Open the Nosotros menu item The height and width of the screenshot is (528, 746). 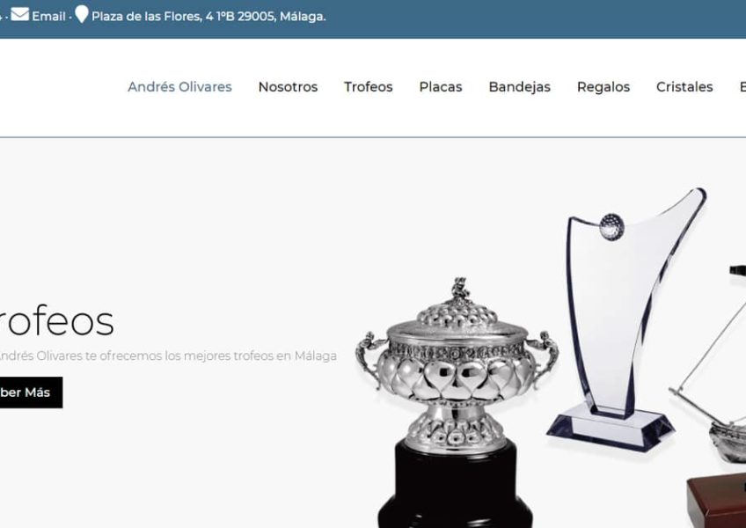pyautogui.click(x=288, y=86)
